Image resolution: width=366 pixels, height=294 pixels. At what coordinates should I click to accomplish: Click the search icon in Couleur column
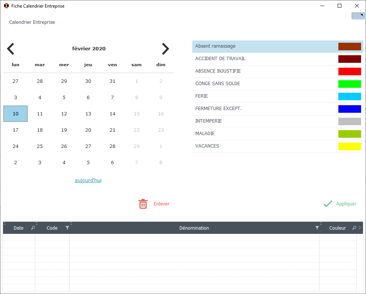354,228
